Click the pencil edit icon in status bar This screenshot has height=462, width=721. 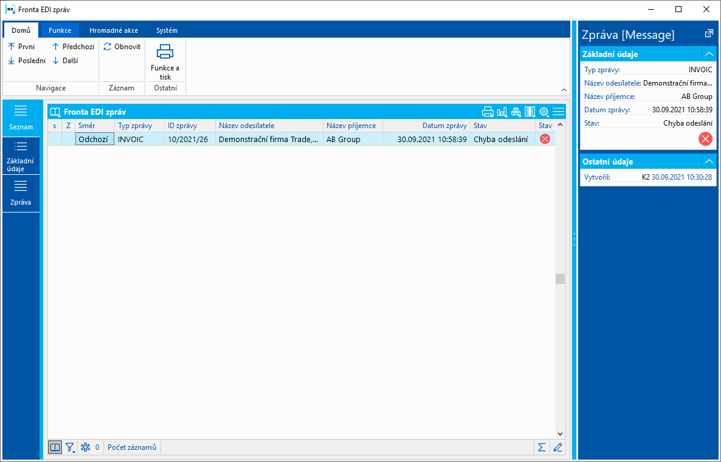557,447
